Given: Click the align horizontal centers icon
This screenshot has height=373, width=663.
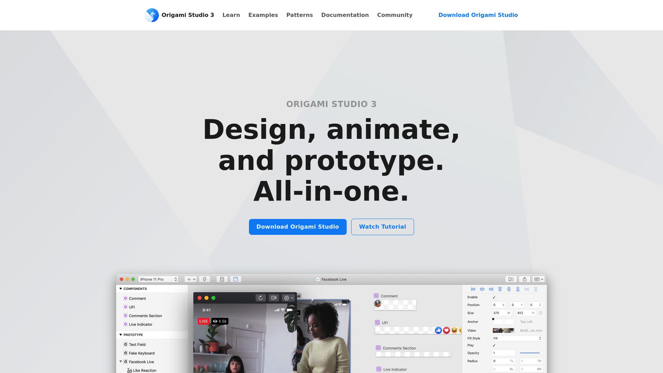Looking at the screenshot, I should pos(482,289).
